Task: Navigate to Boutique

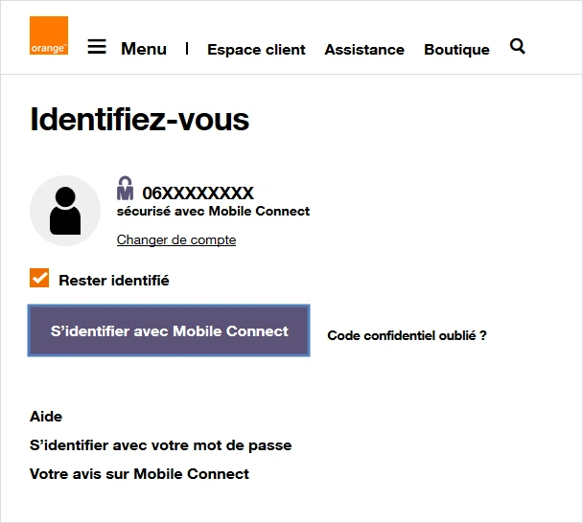Action: click(x=456, y=50)
